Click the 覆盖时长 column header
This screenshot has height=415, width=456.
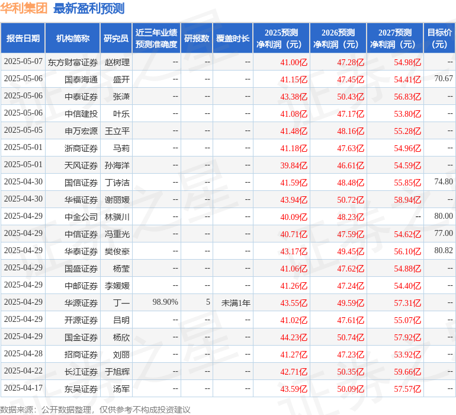(x=233, y=39)
